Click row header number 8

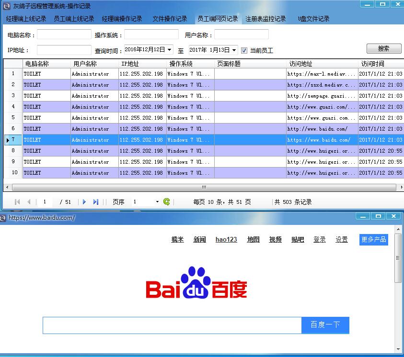tap(13, 151)
